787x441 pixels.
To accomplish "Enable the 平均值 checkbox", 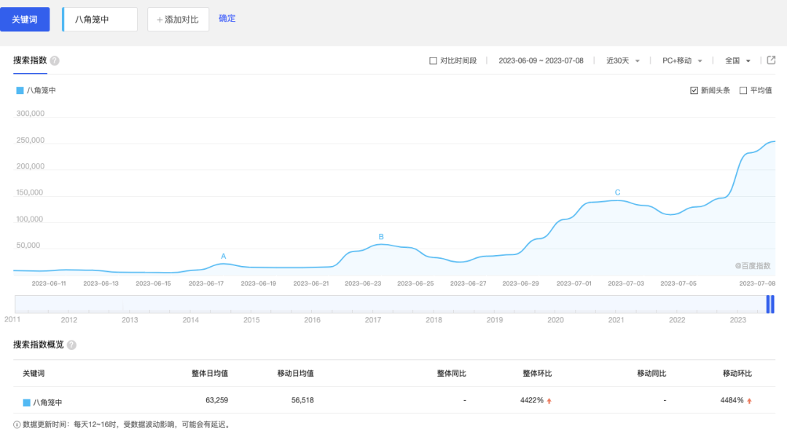I will [x=743, y=90].
